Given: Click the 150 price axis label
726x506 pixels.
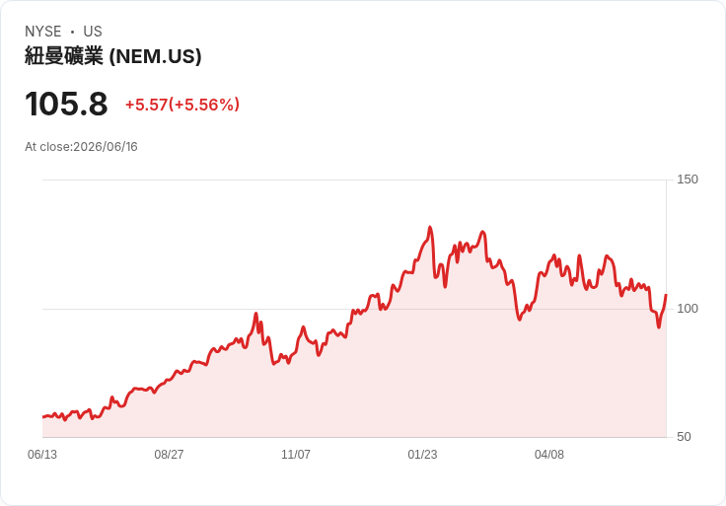Looking at the screenshot, I should pyautogui.click(x=688, y=180).
